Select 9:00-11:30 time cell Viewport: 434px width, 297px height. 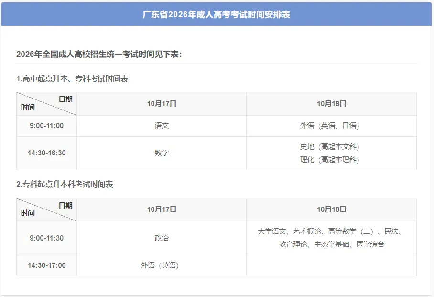pyautogui.click(x=46, y=238)
